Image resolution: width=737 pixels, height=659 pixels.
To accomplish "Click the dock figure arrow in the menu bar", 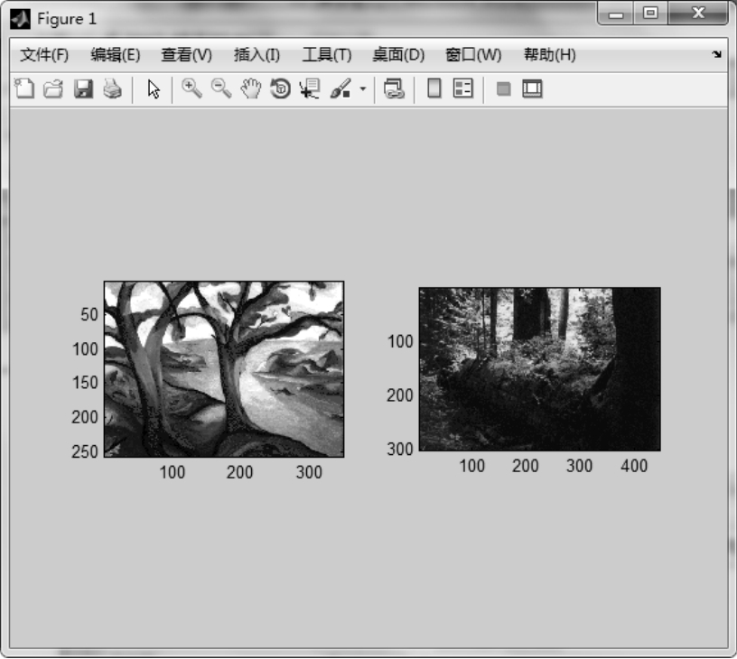I will click(717, 55).
